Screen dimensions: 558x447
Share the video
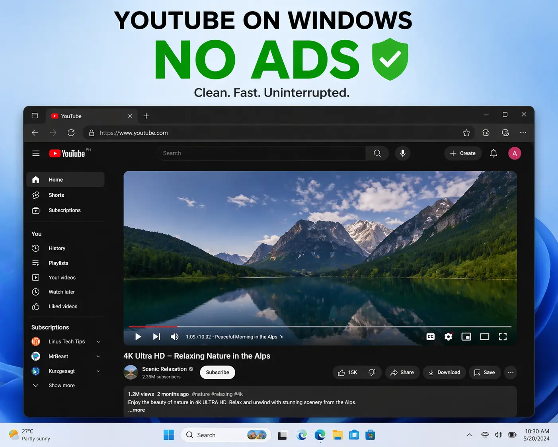point(402,372)
